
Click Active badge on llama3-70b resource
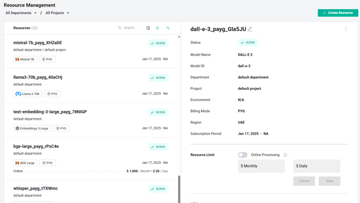[x=158, y=78]
